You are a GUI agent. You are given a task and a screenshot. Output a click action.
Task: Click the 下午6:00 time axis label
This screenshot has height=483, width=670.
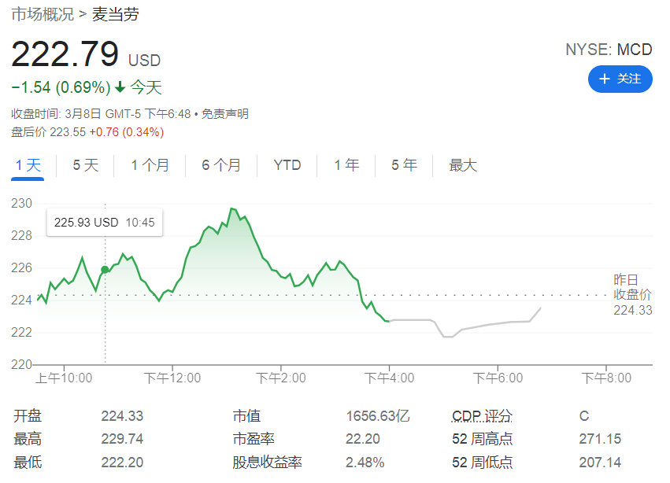(x=498, y=378)
